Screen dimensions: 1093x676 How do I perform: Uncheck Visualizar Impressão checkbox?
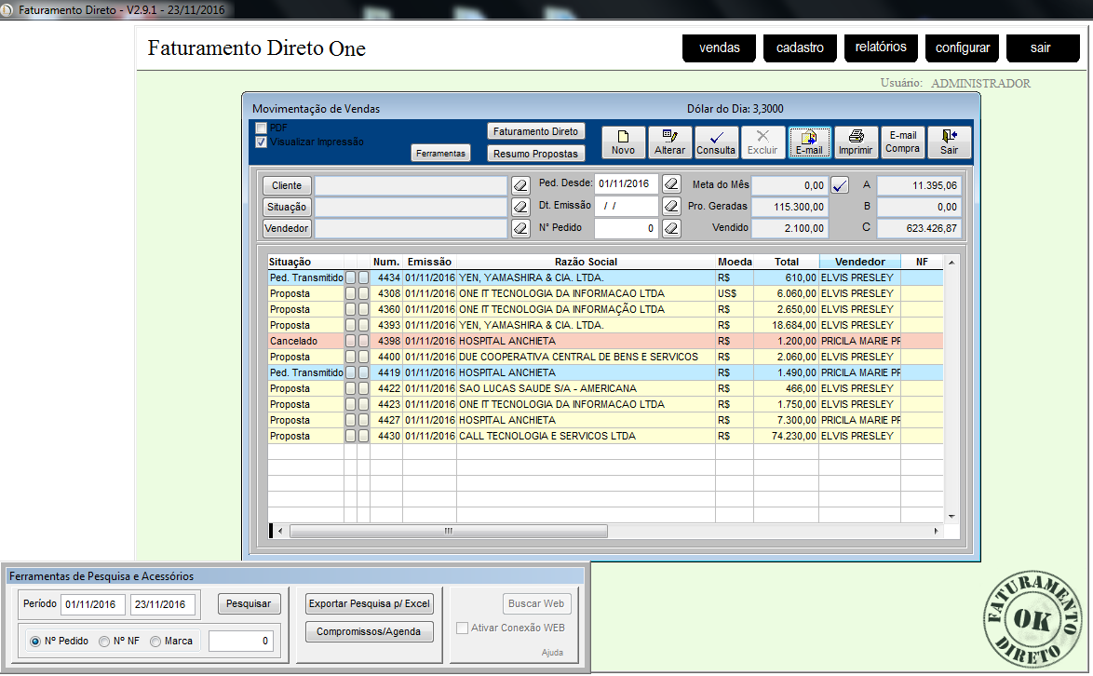click(262, 142)
